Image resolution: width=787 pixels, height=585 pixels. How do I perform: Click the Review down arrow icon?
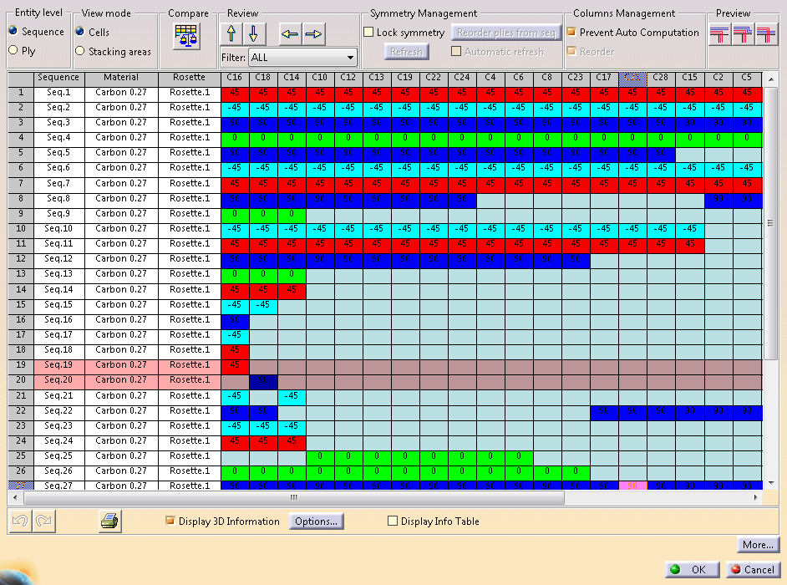253,34
